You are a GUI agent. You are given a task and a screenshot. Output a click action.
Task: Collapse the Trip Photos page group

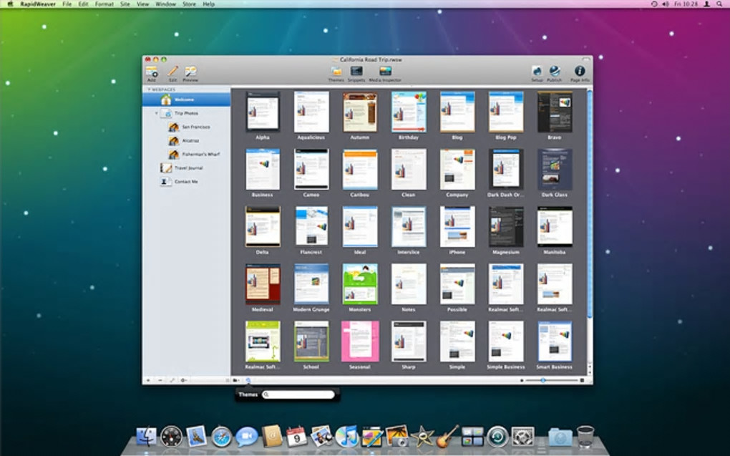point(156,113)
